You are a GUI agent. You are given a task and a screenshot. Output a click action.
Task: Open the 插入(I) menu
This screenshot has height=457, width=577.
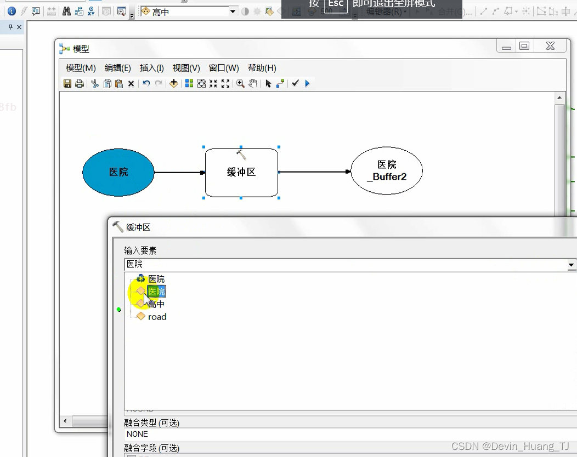pos(151,68)
